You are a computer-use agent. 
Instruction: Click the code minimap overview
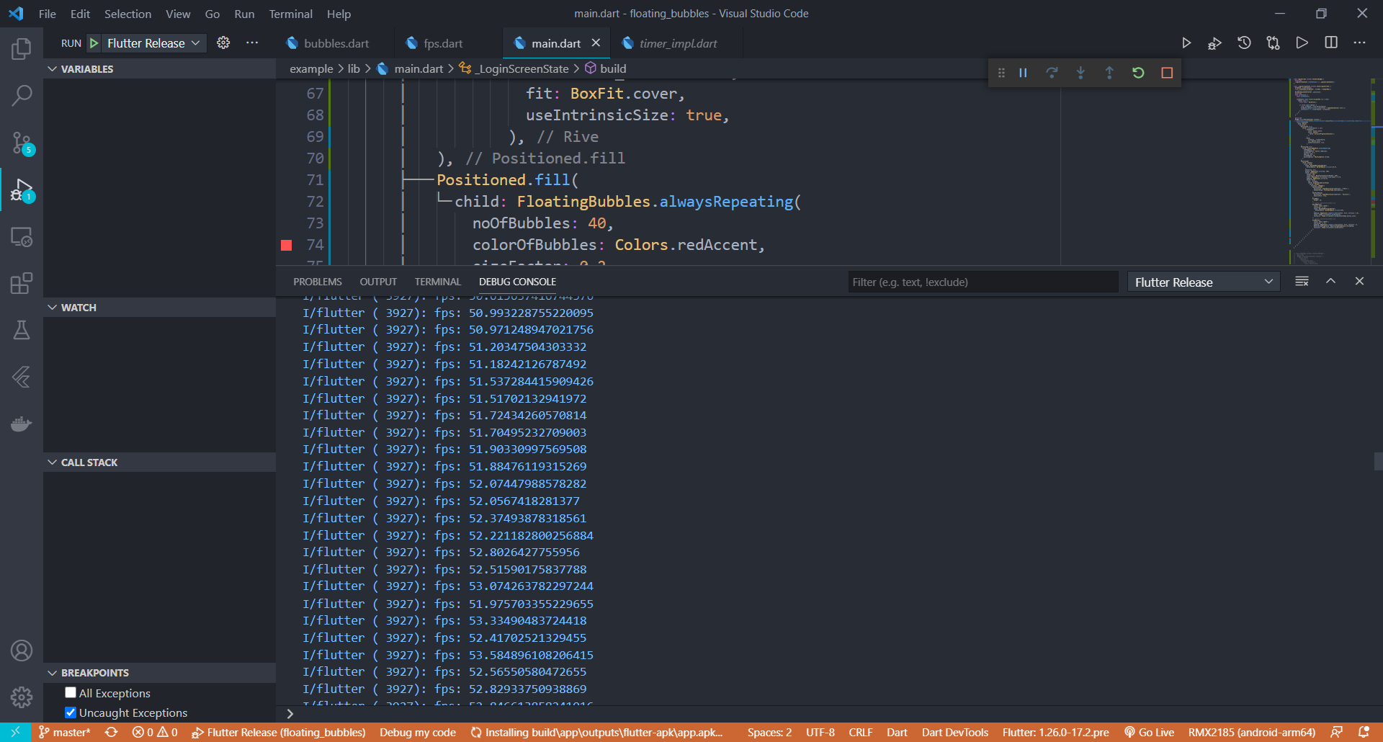[1330, 170]
